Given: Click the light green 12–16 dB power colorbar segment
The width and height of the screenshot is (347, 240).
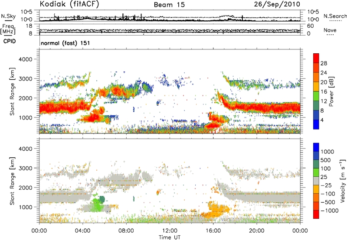Looking at the screenshot, I should point(316,96).
